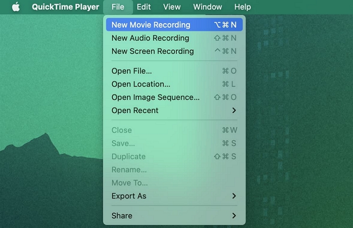The image size is (353, 228).
Task: Choose New Movie Recording
Action: click(174, 25)
